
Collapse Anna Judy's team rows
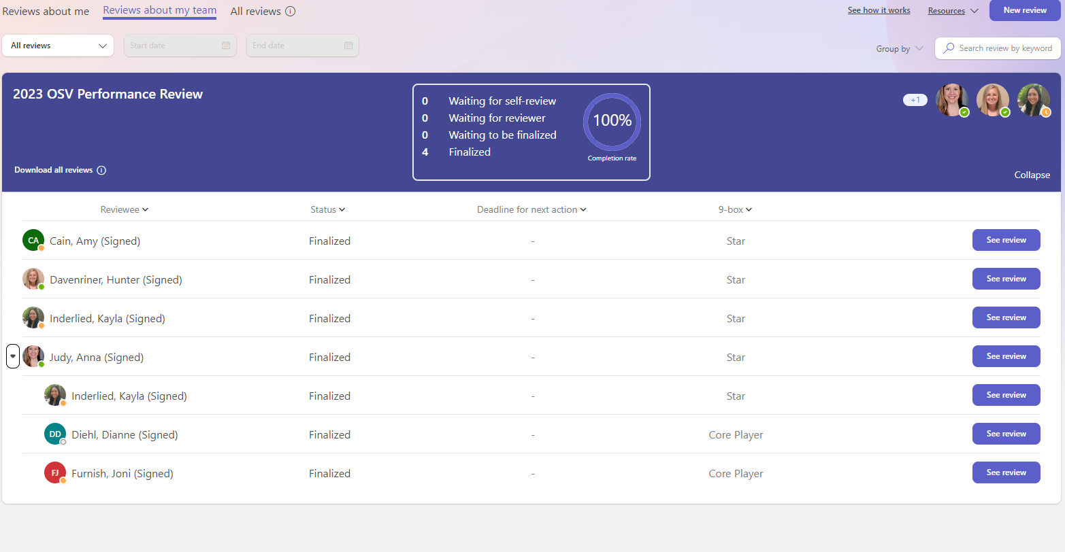(x=13, y=357)
